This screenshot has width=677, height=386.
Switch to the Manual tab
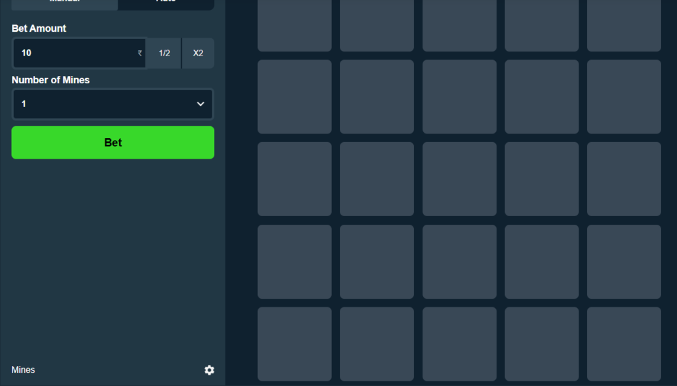click(x=65, y=3)
